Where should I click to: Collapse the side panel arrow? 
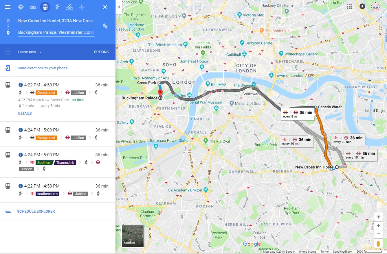(x=119, y=7)
